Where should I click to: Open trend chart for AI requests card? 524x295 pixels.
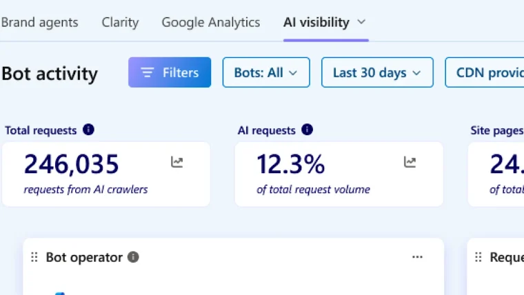pos(410,162)
